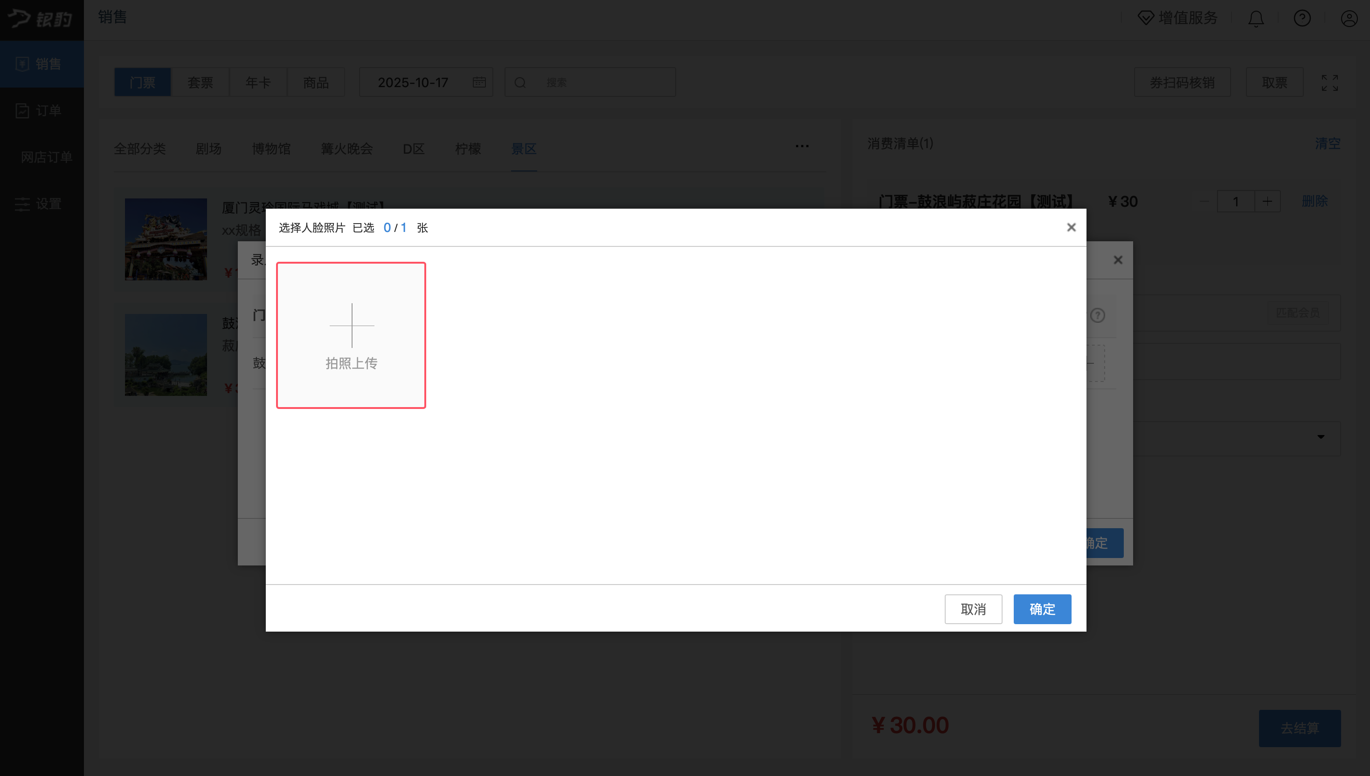Click Cancel in face photo dialog
This screenshot has width=1370, height=776.
(x=973, y=609)
